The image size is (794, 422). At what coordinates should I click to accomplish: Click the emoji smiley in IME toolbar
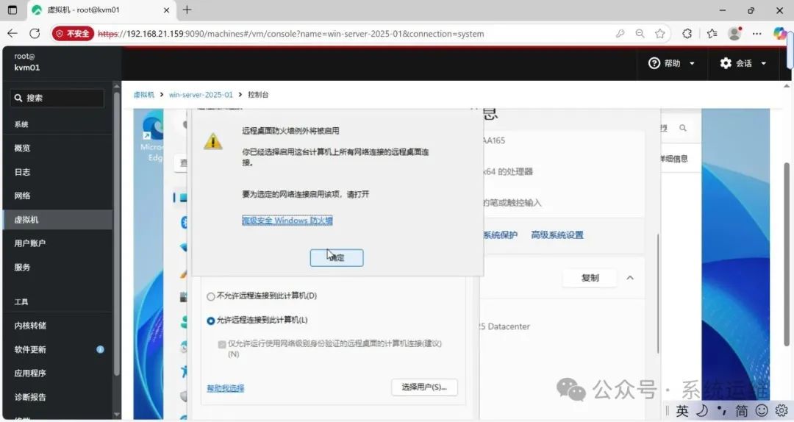761,410
